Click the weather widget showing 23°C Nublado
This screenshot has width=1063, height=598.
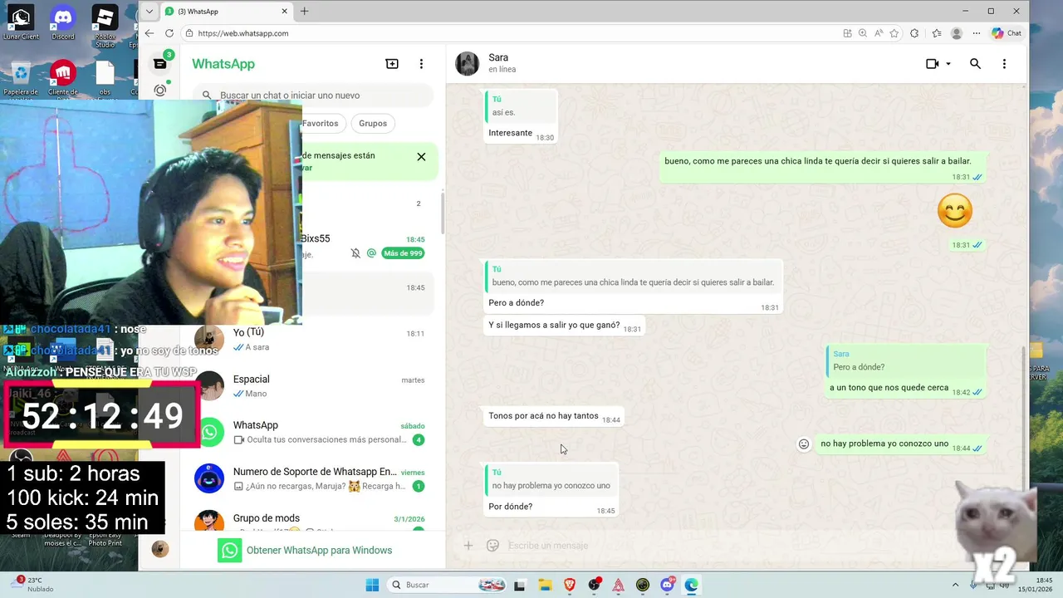pos(33,585)
